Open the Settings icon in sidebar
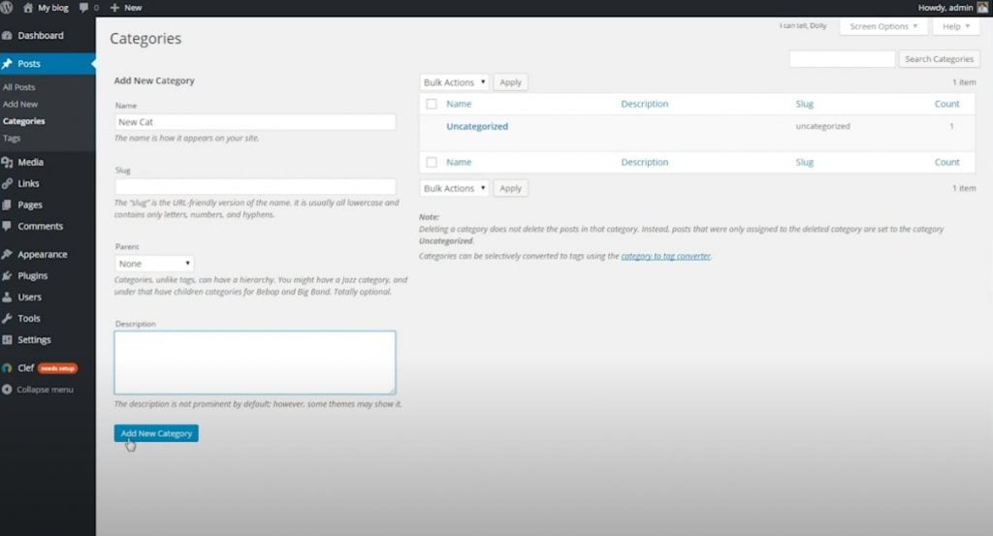Image resolution: width=993 pixels, height=536 pixels. click(8, 340)
